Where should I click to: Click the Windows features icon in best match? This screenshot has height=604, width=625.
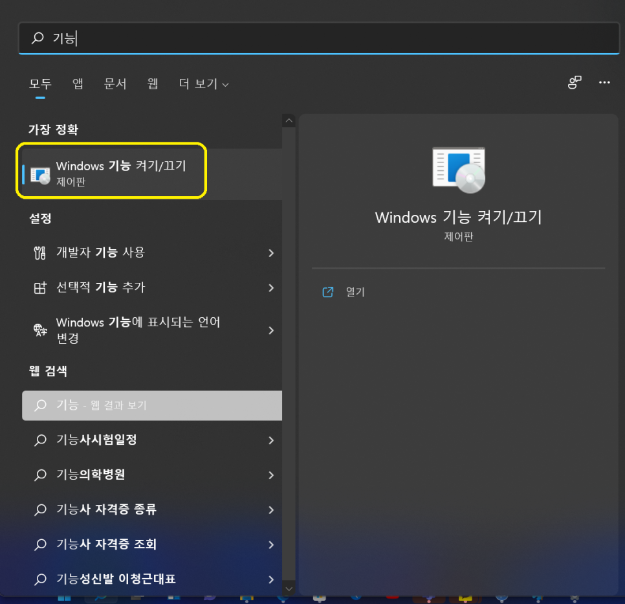(x=40, y=175)
